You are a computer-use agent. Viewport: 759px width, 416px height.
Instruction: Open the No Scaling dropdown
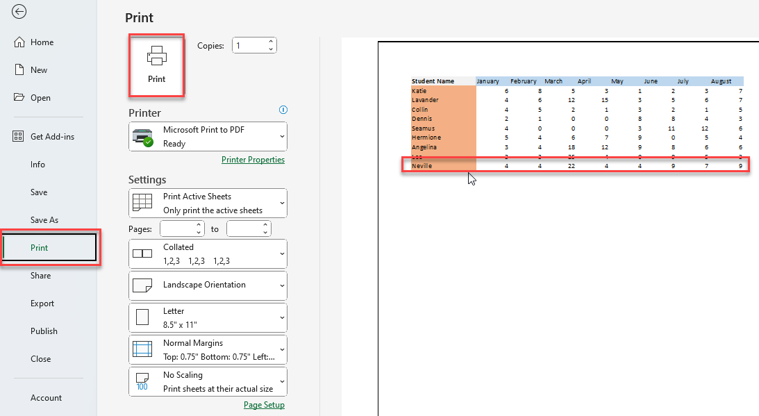[x=208, y=381]
